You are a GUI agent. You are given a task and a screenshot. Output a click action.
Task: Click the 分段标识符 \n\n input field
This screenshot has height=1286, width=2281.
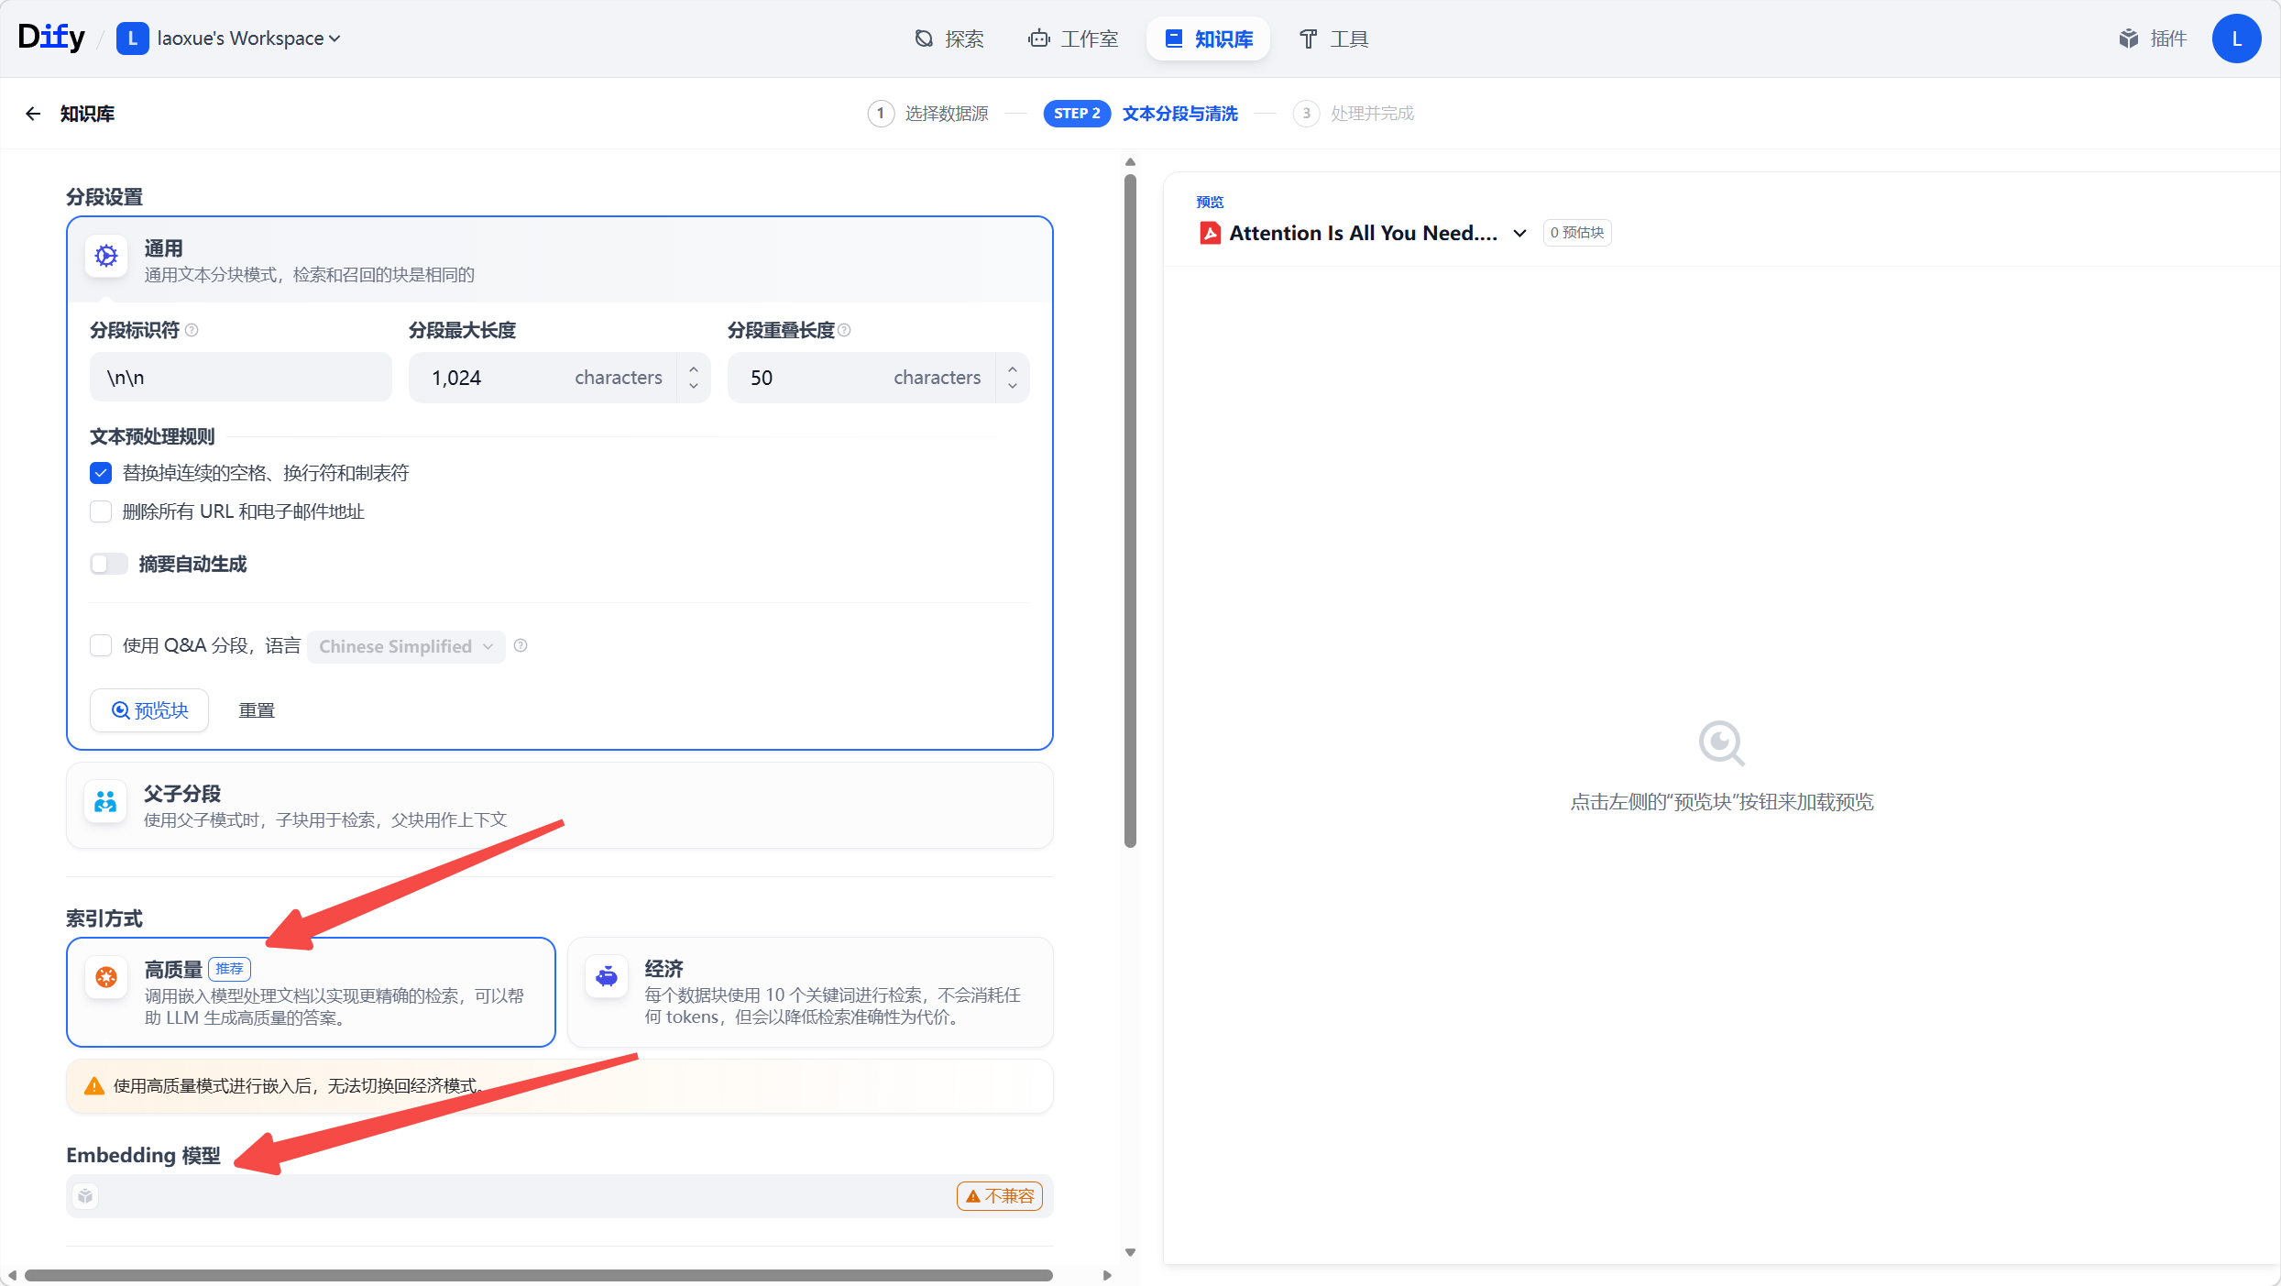click(x=240, y=378)
